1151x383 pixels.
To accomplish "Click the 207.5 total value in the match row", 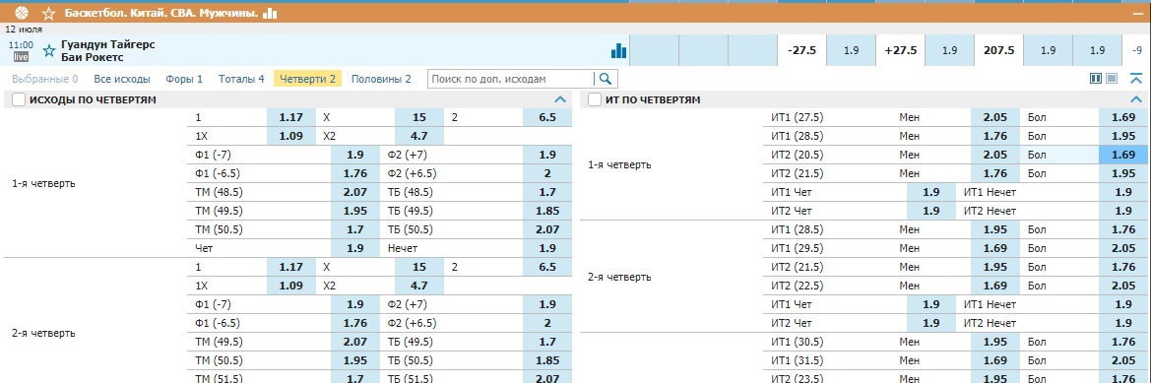I will tap(998, 50).
